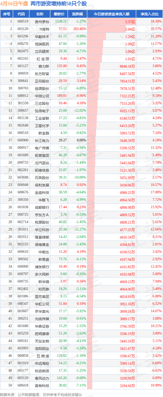163x397 pixels.
Task: Select the stock name 京华激光
Action: (42, 311)
